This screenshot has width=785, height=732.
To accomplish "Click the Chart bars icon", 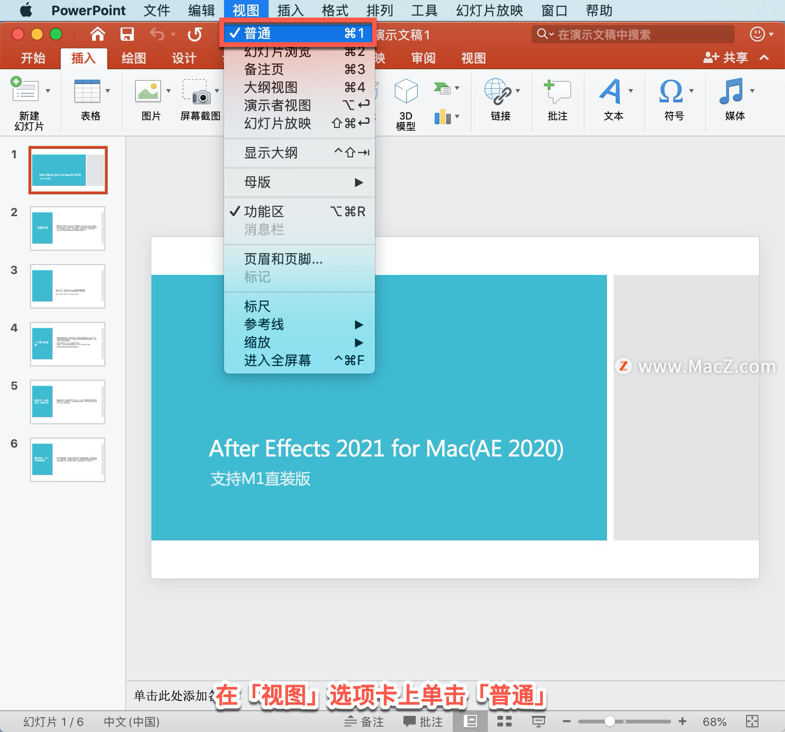I will 442,116.
